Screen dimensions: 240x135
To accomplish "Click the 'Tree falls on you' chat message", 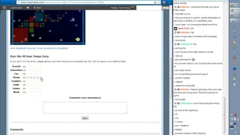I will coord(183,14).
